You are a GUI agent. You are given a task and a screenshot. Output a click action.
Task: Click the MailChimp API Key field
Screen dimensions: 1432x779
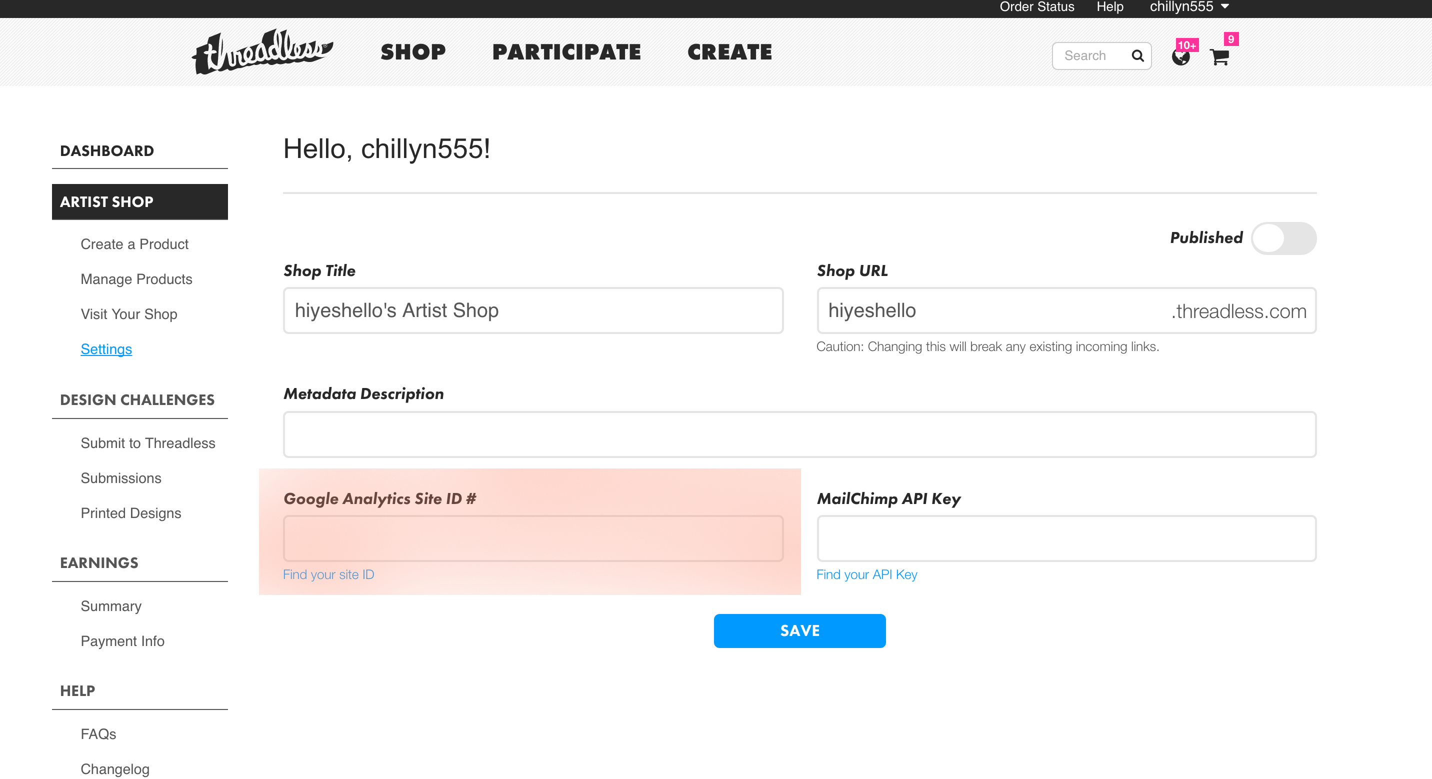coord(1066,538)
